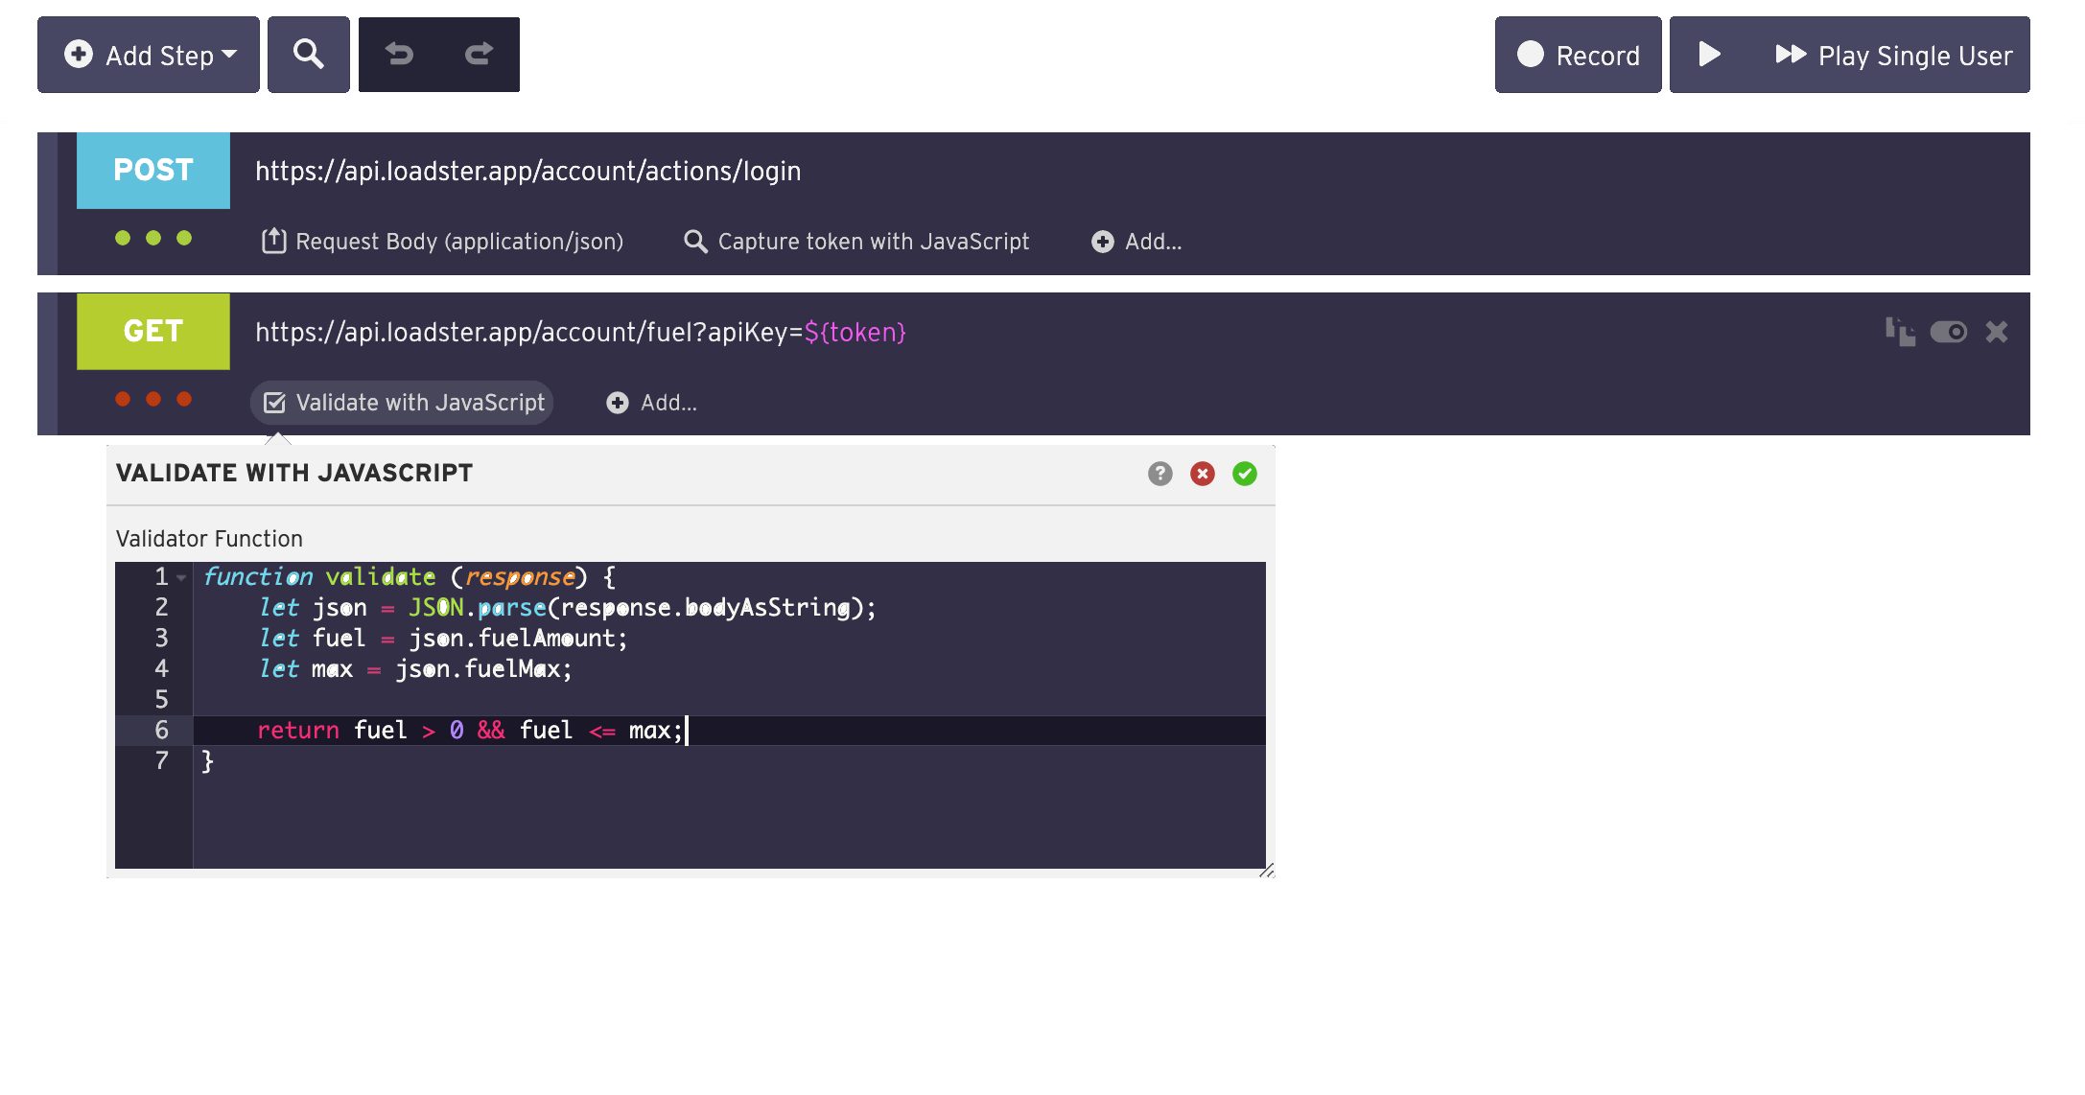Click the search magnifier button
The width and height of the screenshot is (2085, 1095).
tap(309, 55)
